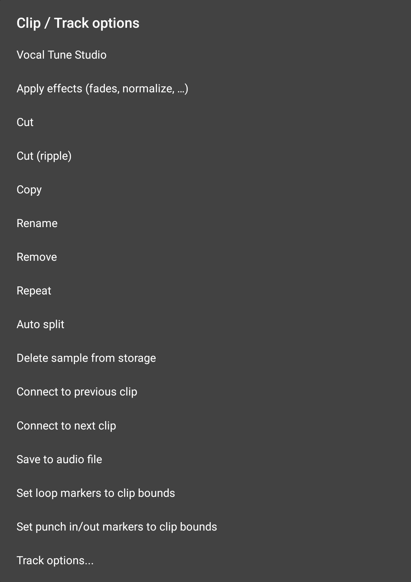Viewport: 411px width, 582px height.
Task: Choose Cut (ripple) from the list
Action: coord(44,156)
